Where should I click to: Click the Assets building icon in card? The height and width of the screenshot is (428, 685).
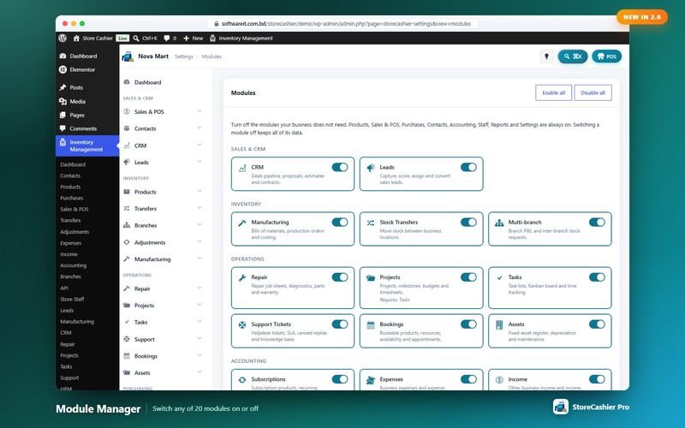[499, 324]
